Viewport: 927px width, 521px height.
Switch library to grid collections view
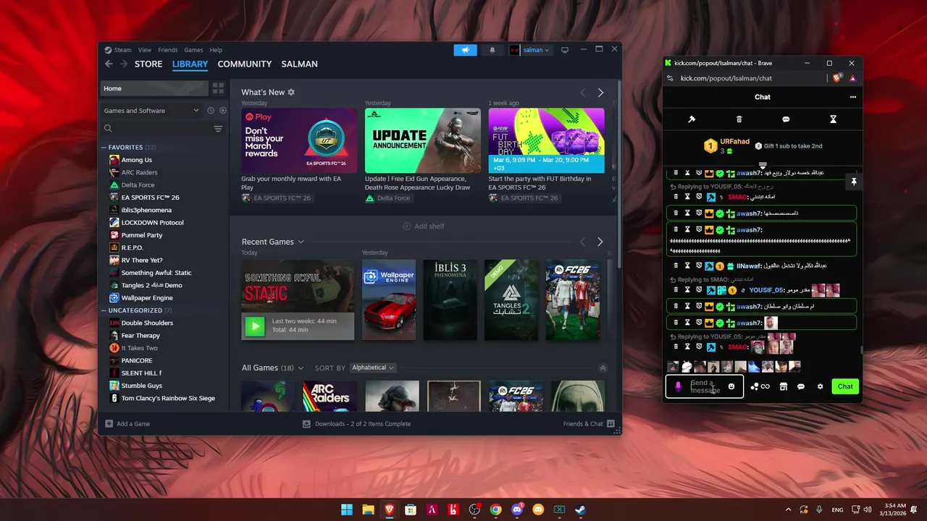(x=218, y=88)
